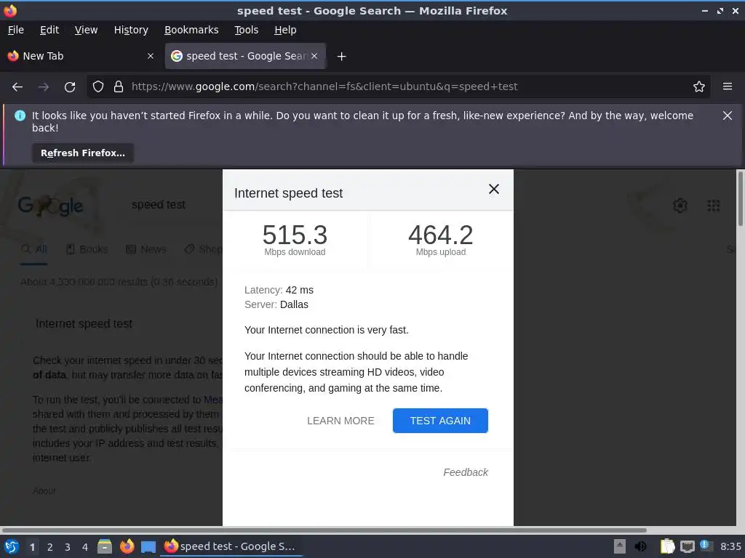Click the forward navigation arrow
Viewport: 745px width, 558px height.
43,87
